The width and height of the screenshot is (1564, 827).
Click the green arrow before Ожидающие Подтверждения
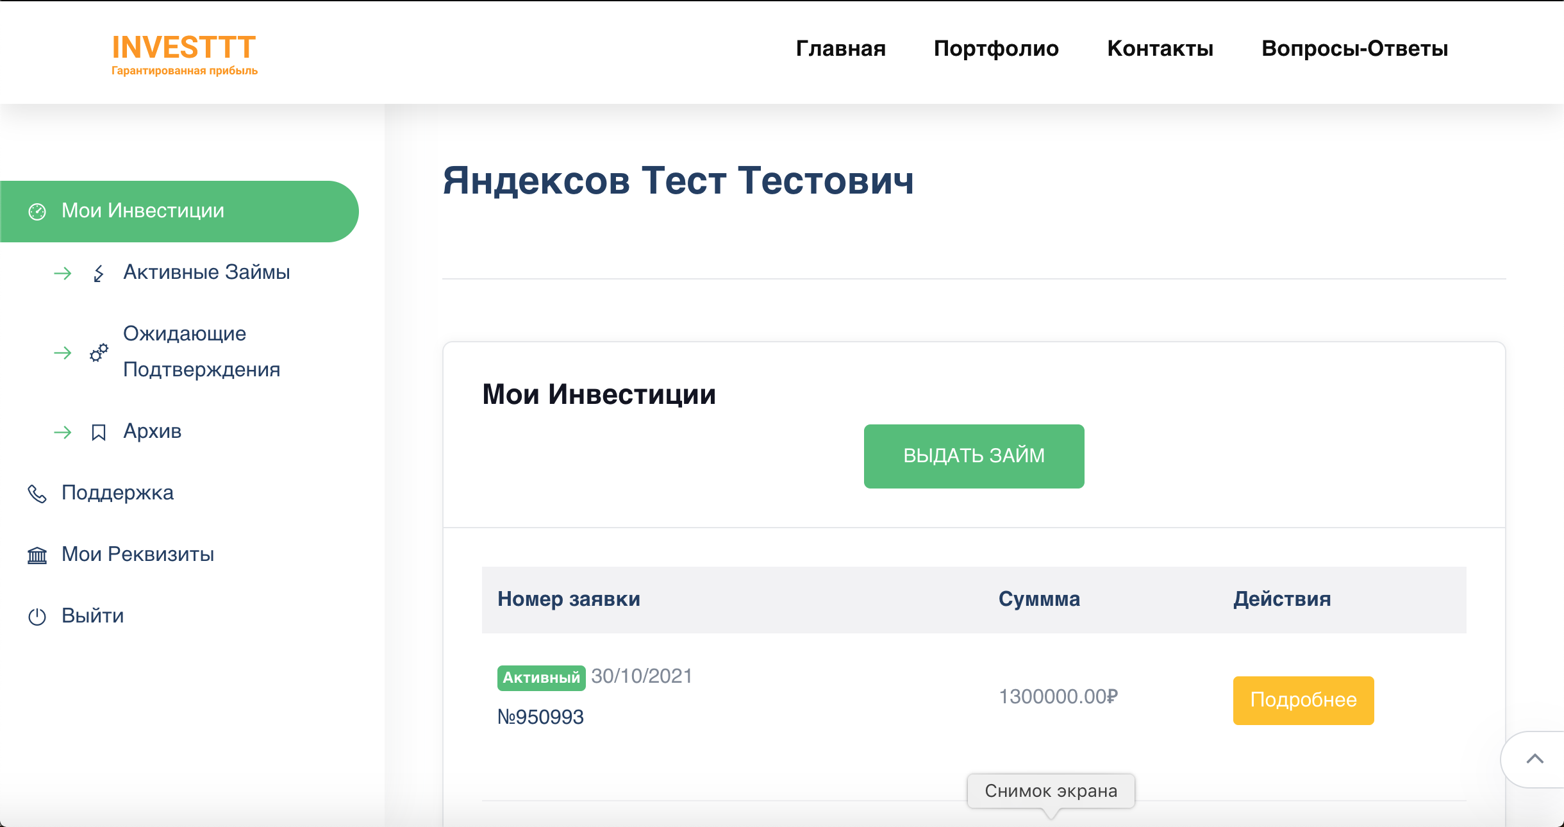coord(63,353)
